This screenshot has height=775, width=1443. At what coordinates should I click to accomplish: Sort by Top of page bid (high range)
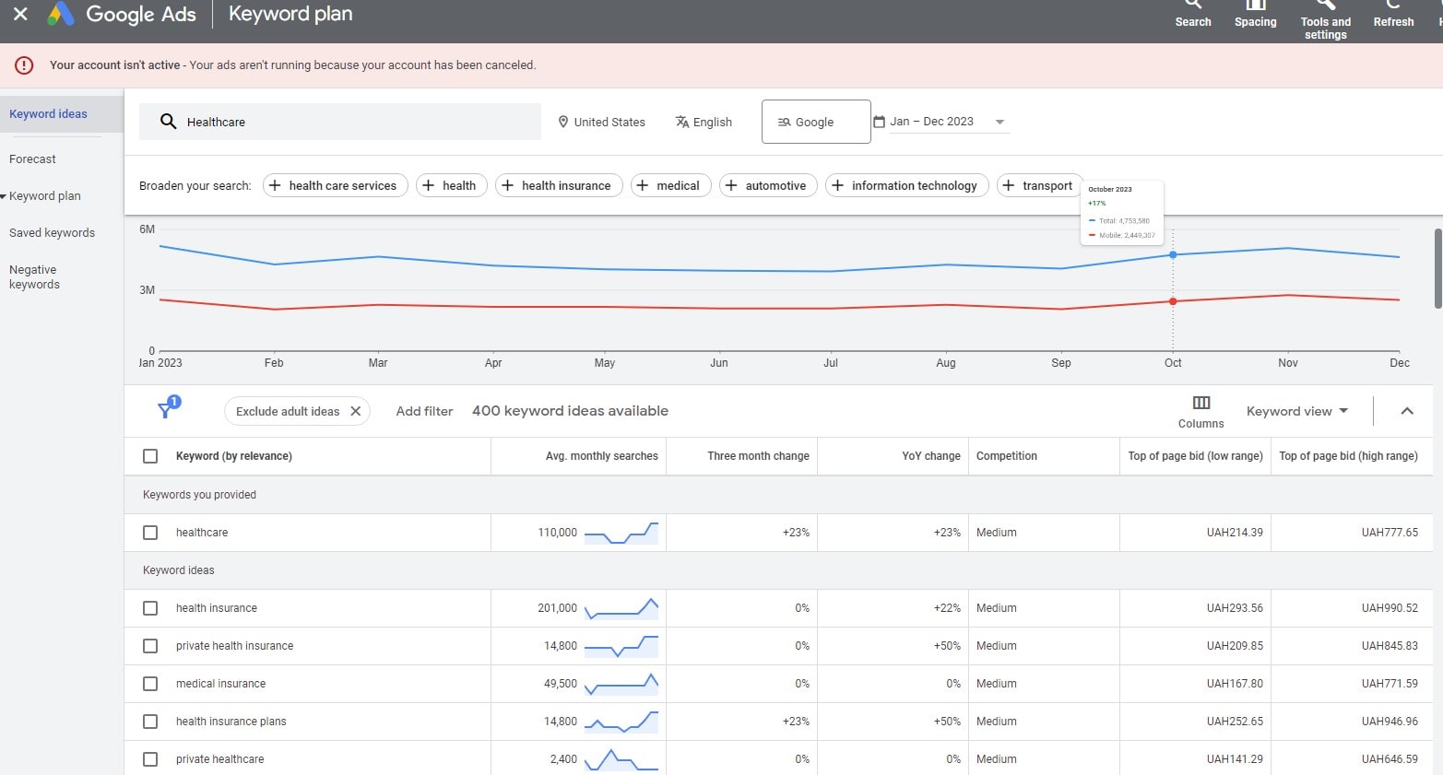pyautogui.click(x=1348, y=456)
